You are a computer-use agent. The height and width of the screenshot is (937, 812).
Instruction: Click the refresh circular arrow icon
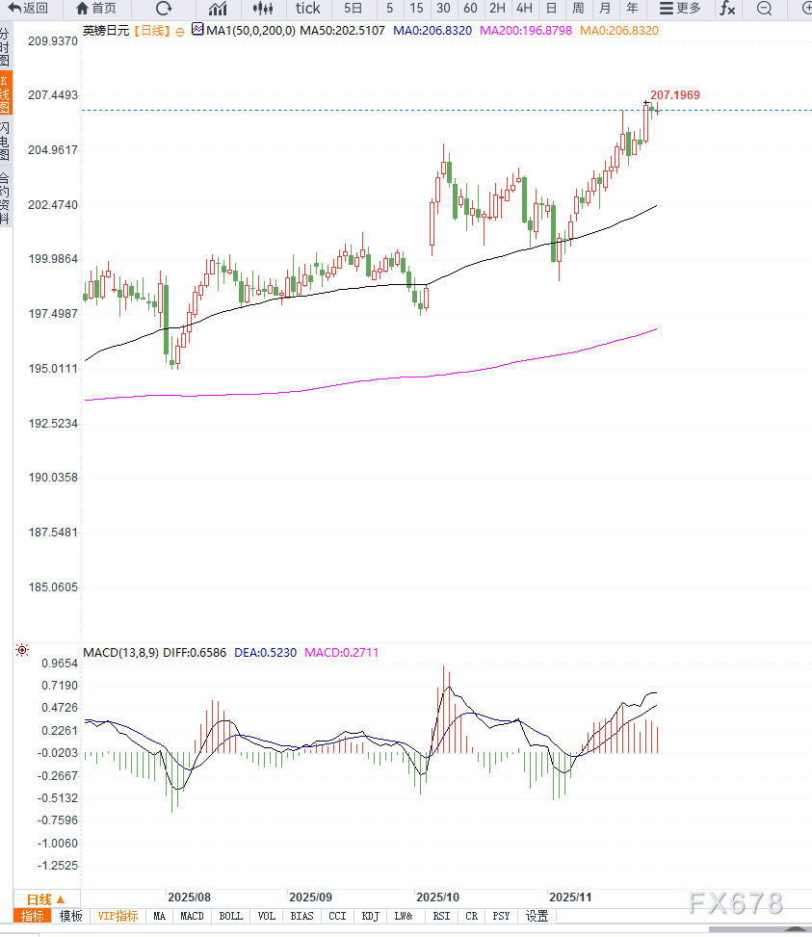click(164, 9)
